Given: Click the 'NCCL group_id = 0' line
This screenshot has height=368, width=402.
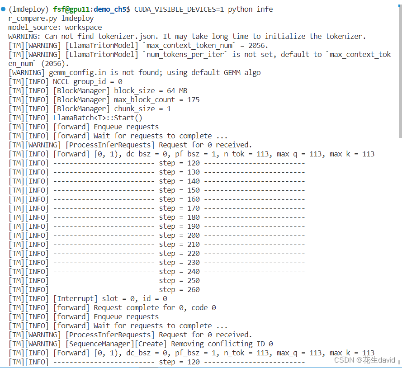Looking at the screenshot, I should click(66, 82).
